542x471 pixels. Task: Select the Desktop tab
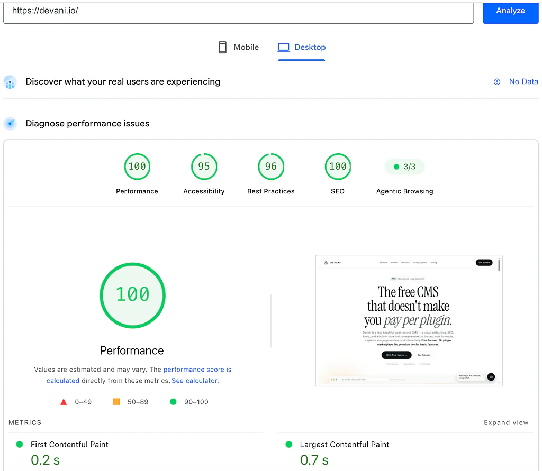pyautogui.click(x=301, y=47)
